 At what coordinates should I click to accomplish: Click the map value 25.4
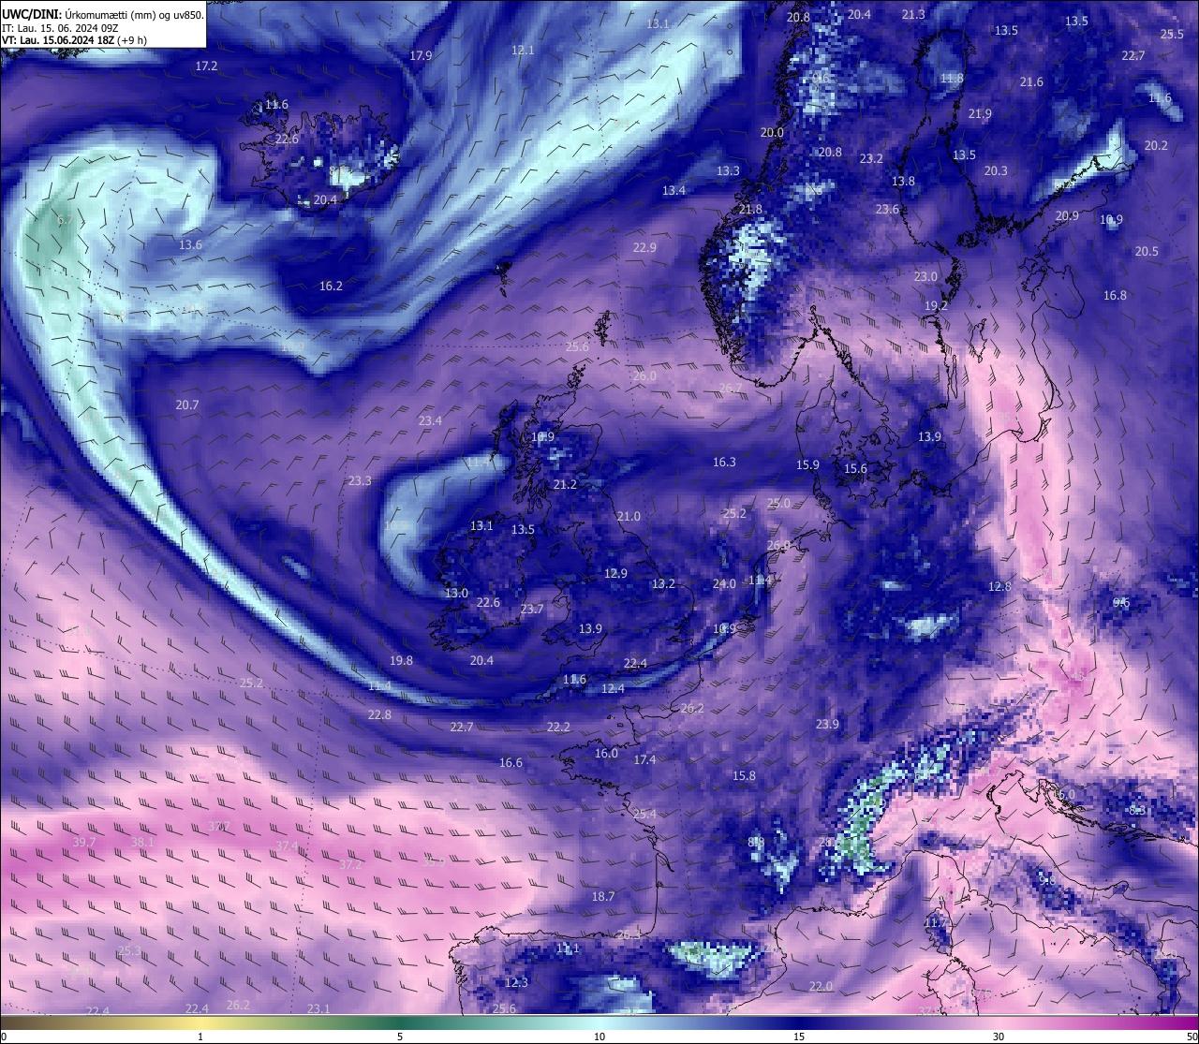point(644,815)
